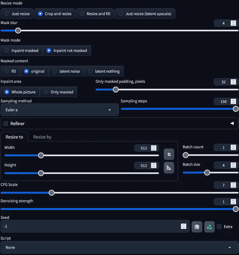Decrease Batch size with the down arrow
This screenshot has width=239, height=255.
(x=234, y=167)
